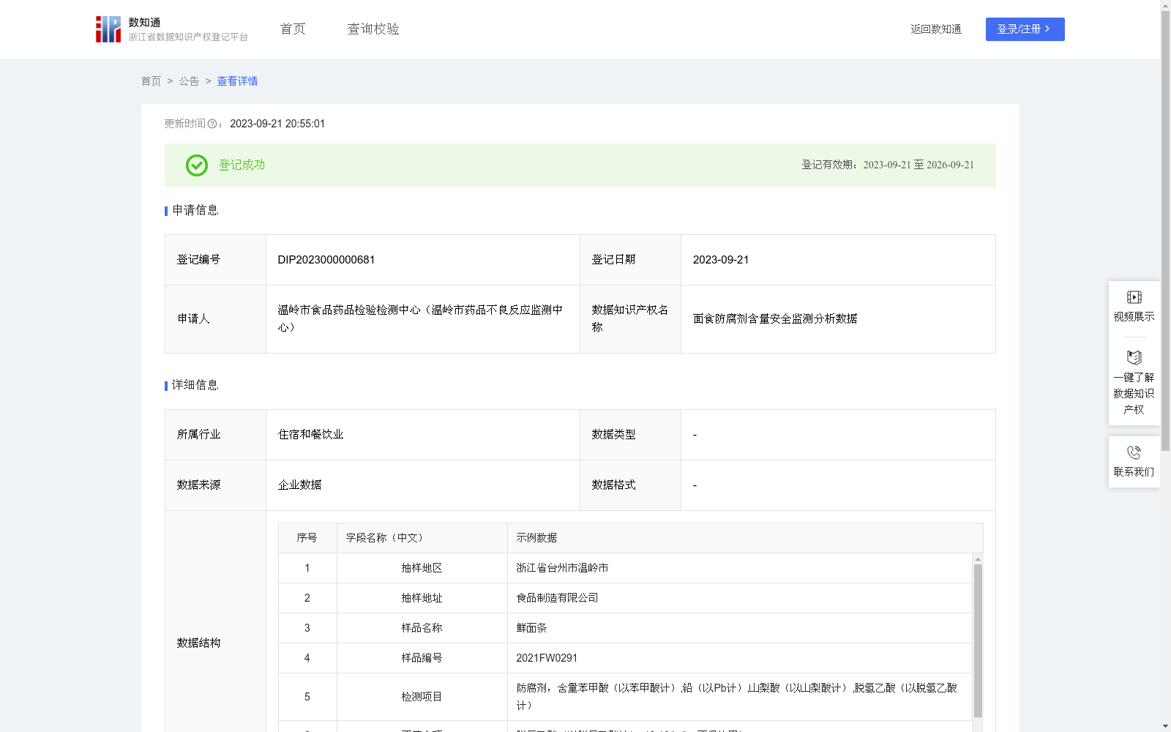Click the 数知通 logo icon

point(108,29)
